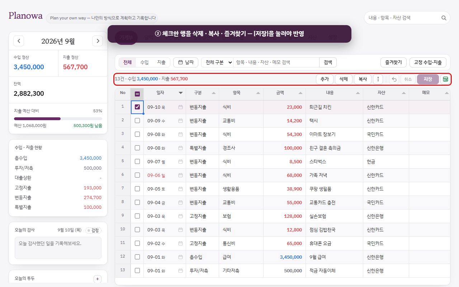Click the 취소 cancel button
Viewport: 459px width, 287px height.
tap(408, 79)
